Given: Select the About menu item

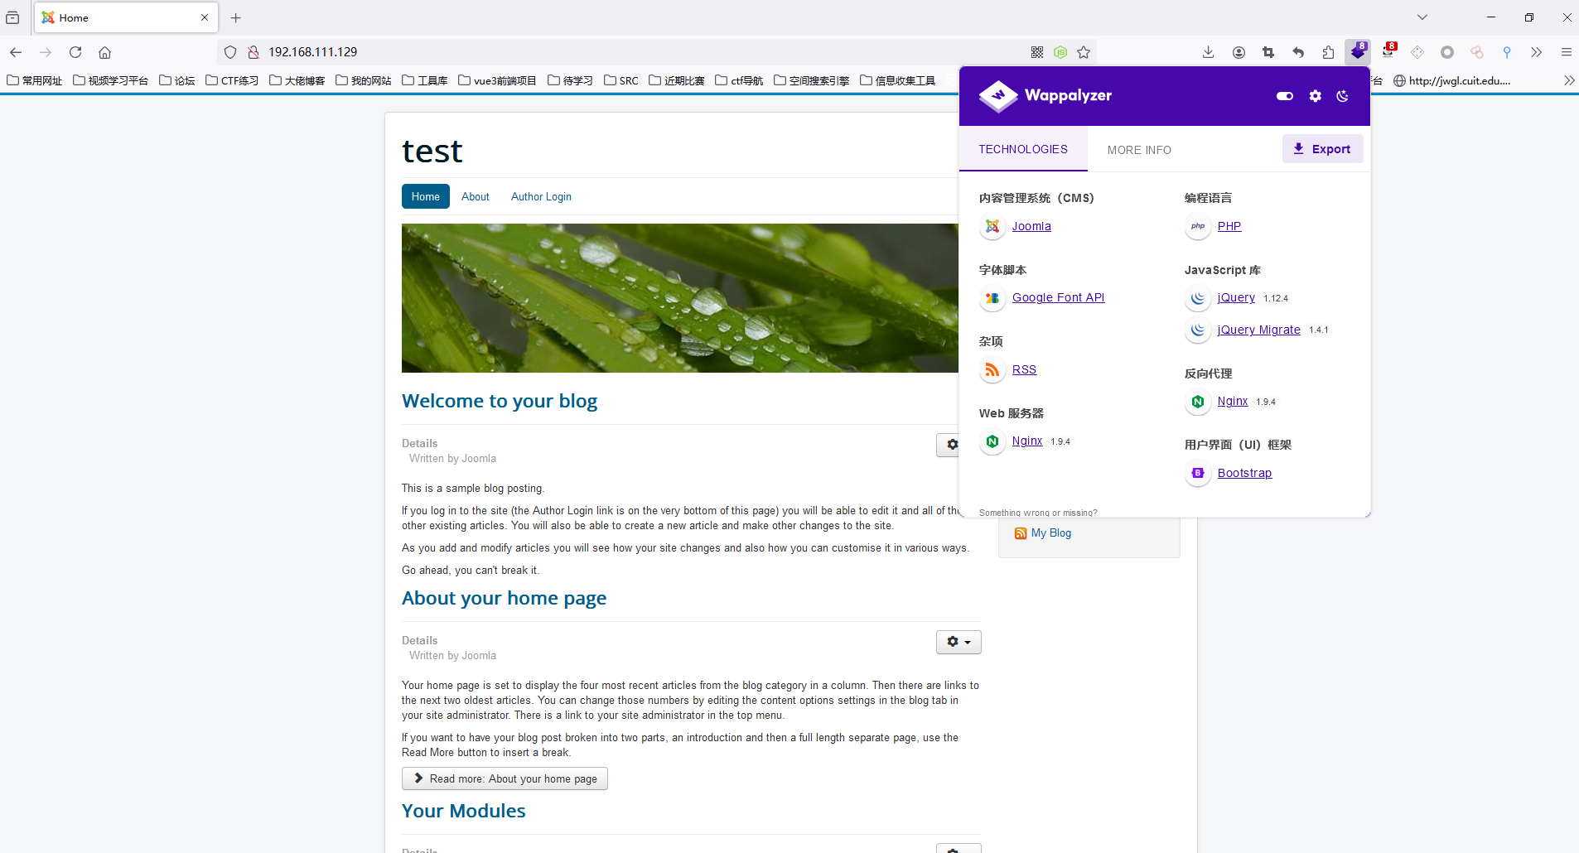Looking at the screenshot, I should point(475,196).
